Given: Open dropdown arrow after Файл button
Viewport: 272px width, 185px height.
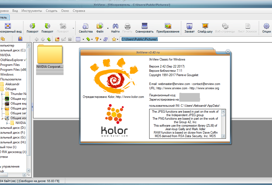Looking at the screenshot, I should [x=108, y=28].
